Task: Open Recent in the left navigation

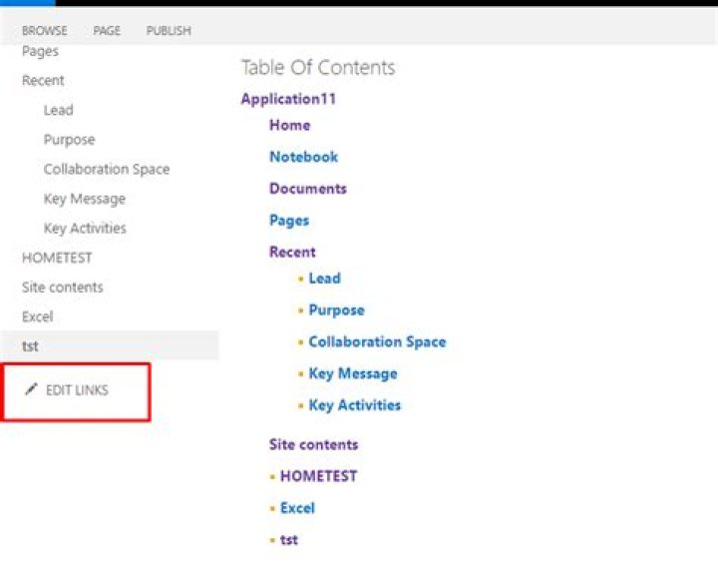Action: pyautogui.click(x=43, y=81)
